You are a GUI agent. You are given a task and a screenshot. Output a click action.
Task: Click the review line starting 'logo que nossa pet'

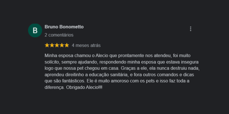pos(122,68)
